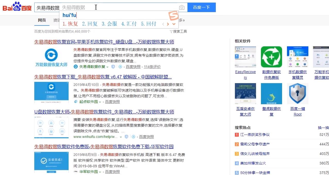The width and height of the screenshot is (329, 175).
Task: Click the 百度一键Root caption link
Action: pyautogui.click(x=298, y=111)
